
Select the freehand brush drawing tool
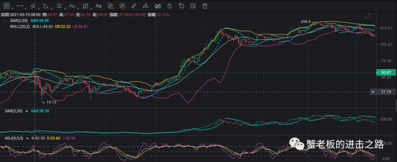click(x=146, y=5)
